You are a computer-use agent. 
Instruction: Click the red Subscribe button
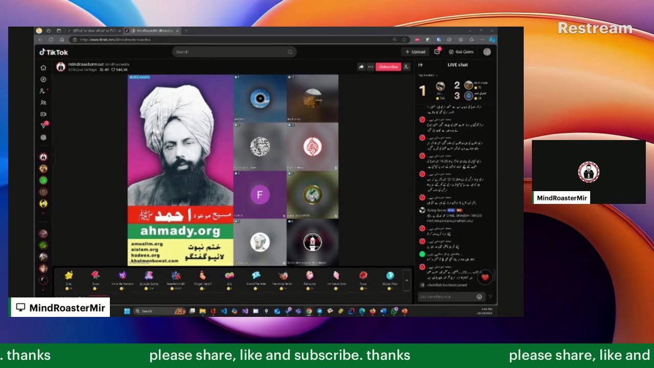388,67
